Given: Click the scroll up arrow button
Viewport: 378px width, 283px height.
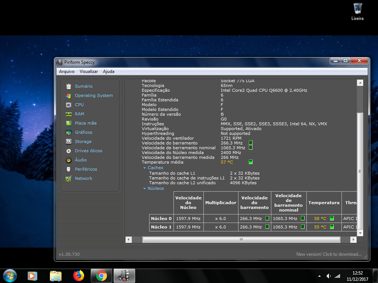Looking at the screenshot, I should point(360,83).
